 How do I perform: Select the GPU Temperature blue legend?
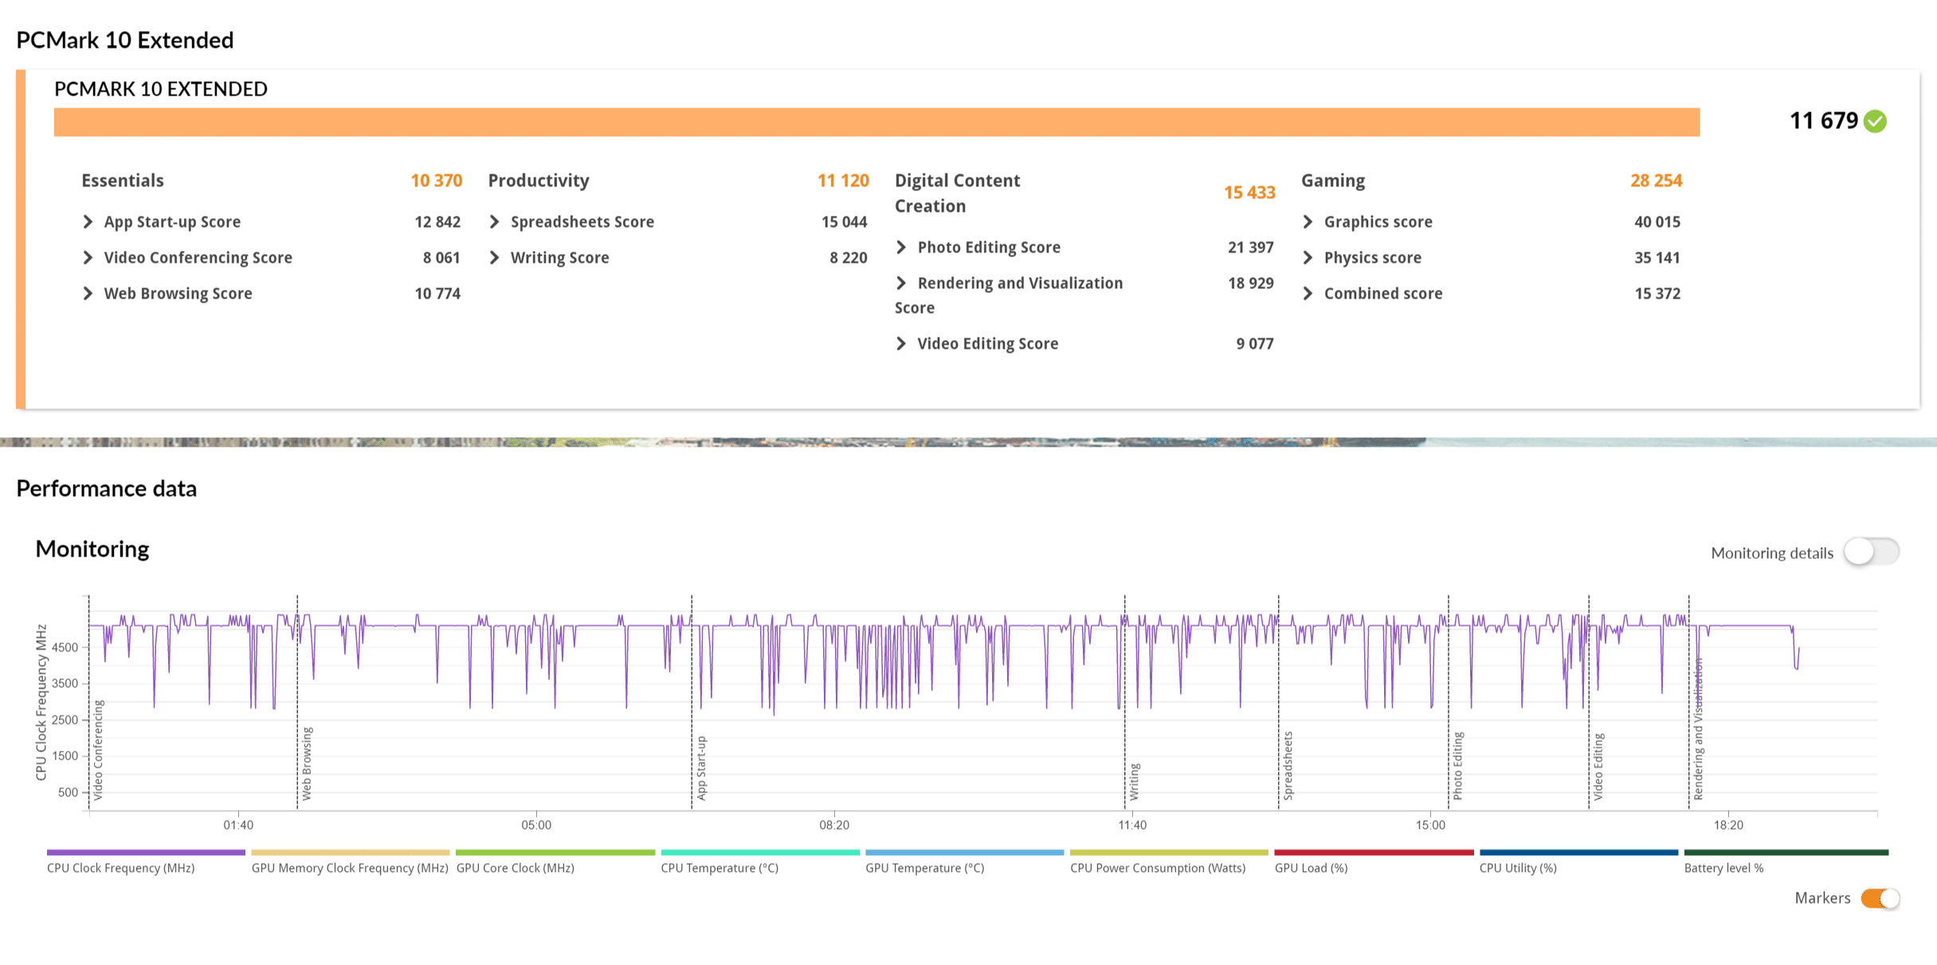point(965,853)
